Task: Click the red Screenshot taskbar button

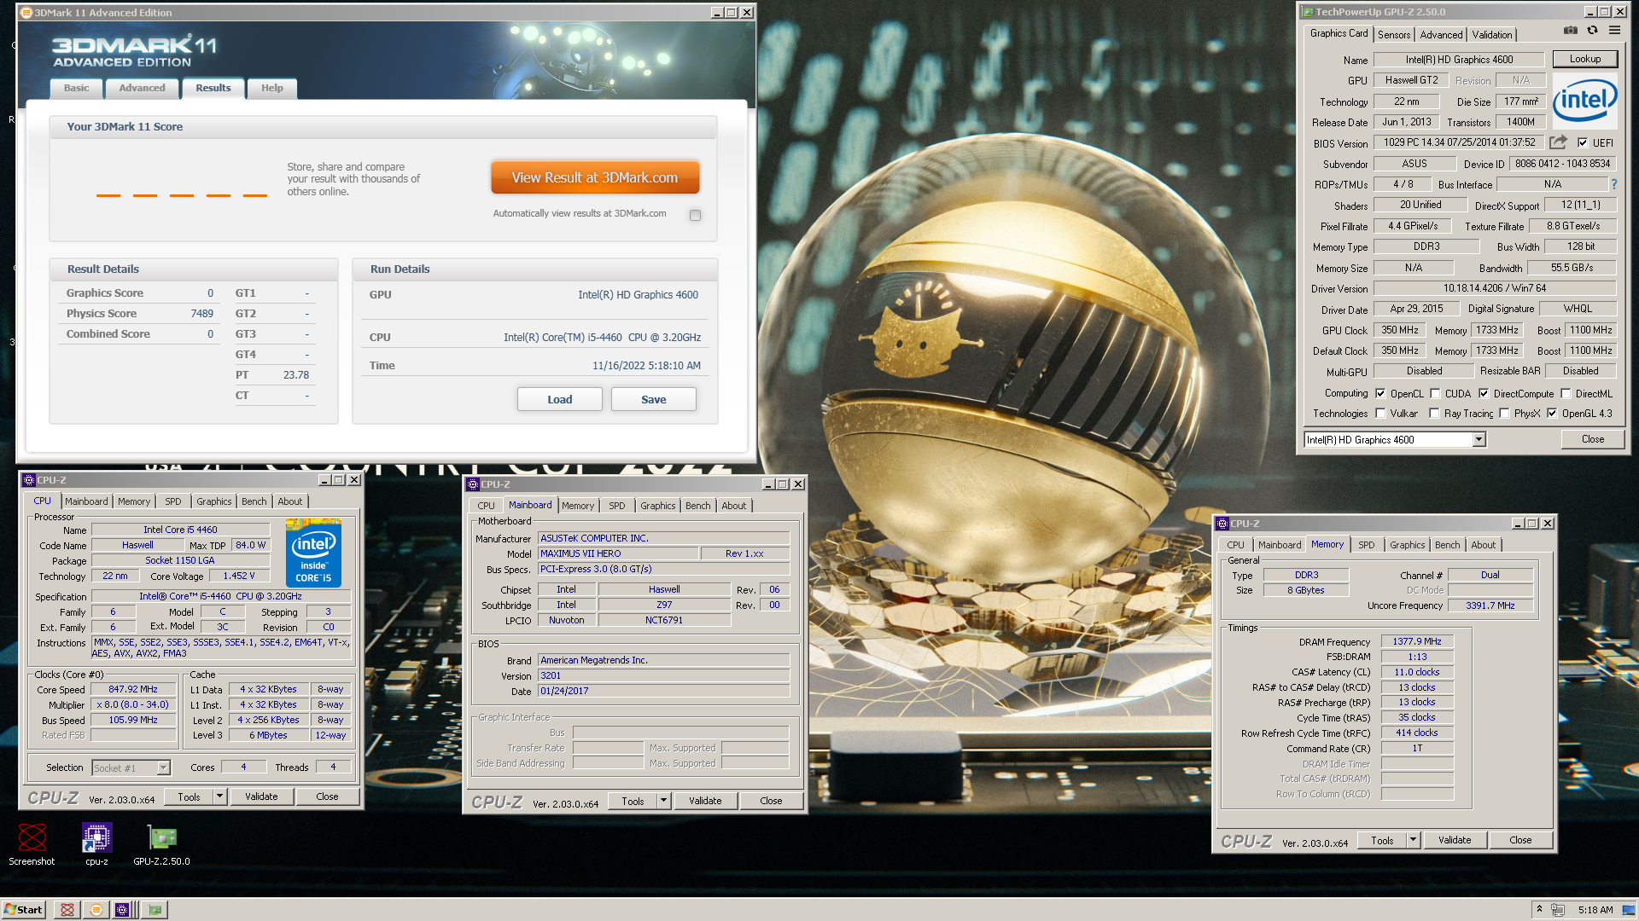Action: coord(67,910)
